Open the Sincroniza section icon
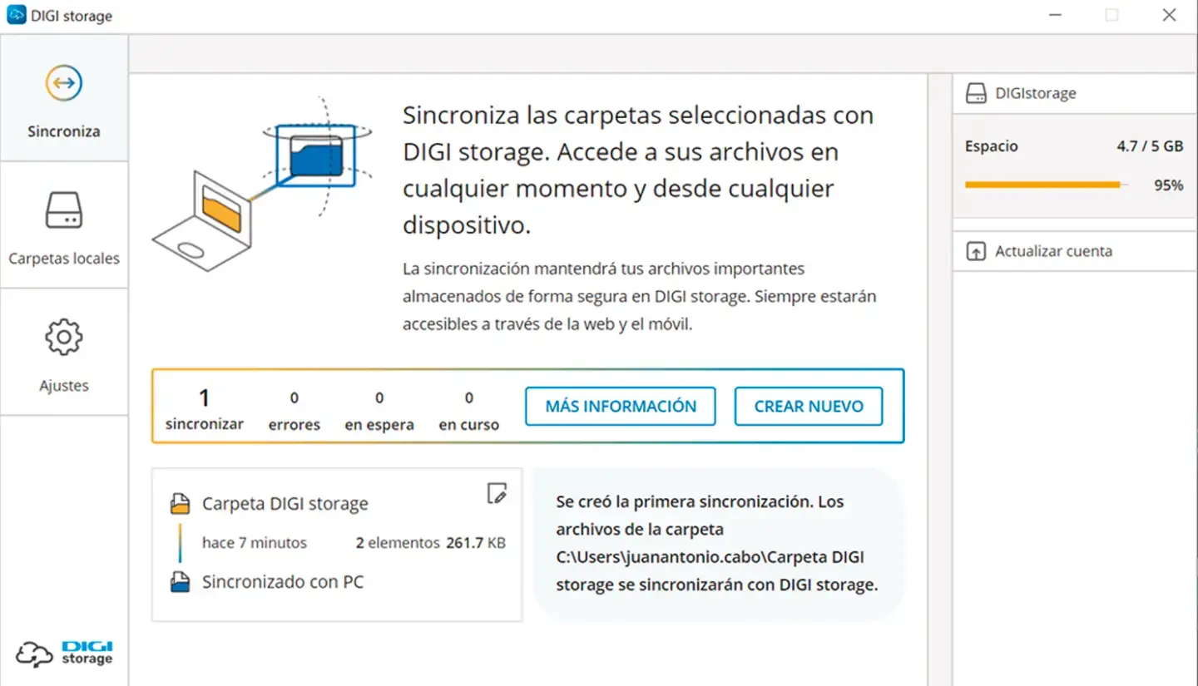Screen dimensions: 1198x686 tap(64, 83)
